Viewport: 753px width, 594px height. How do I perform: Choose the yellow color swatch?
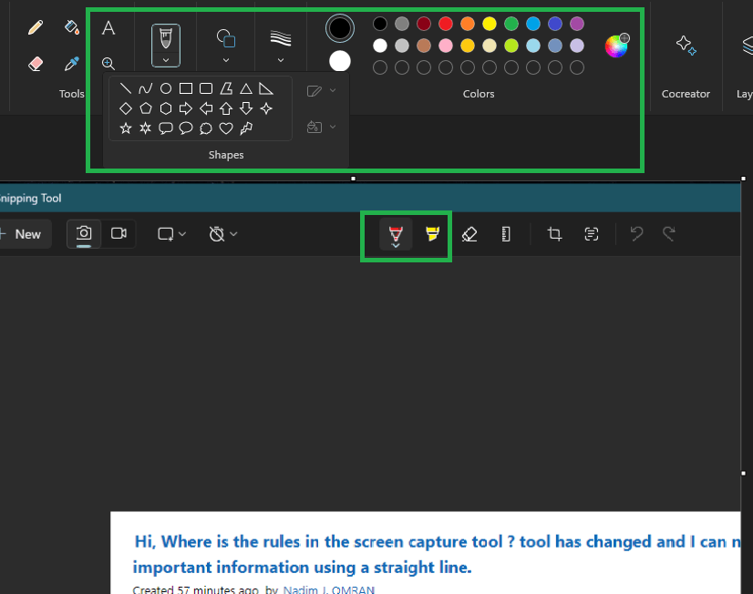(x=490, y=24)
